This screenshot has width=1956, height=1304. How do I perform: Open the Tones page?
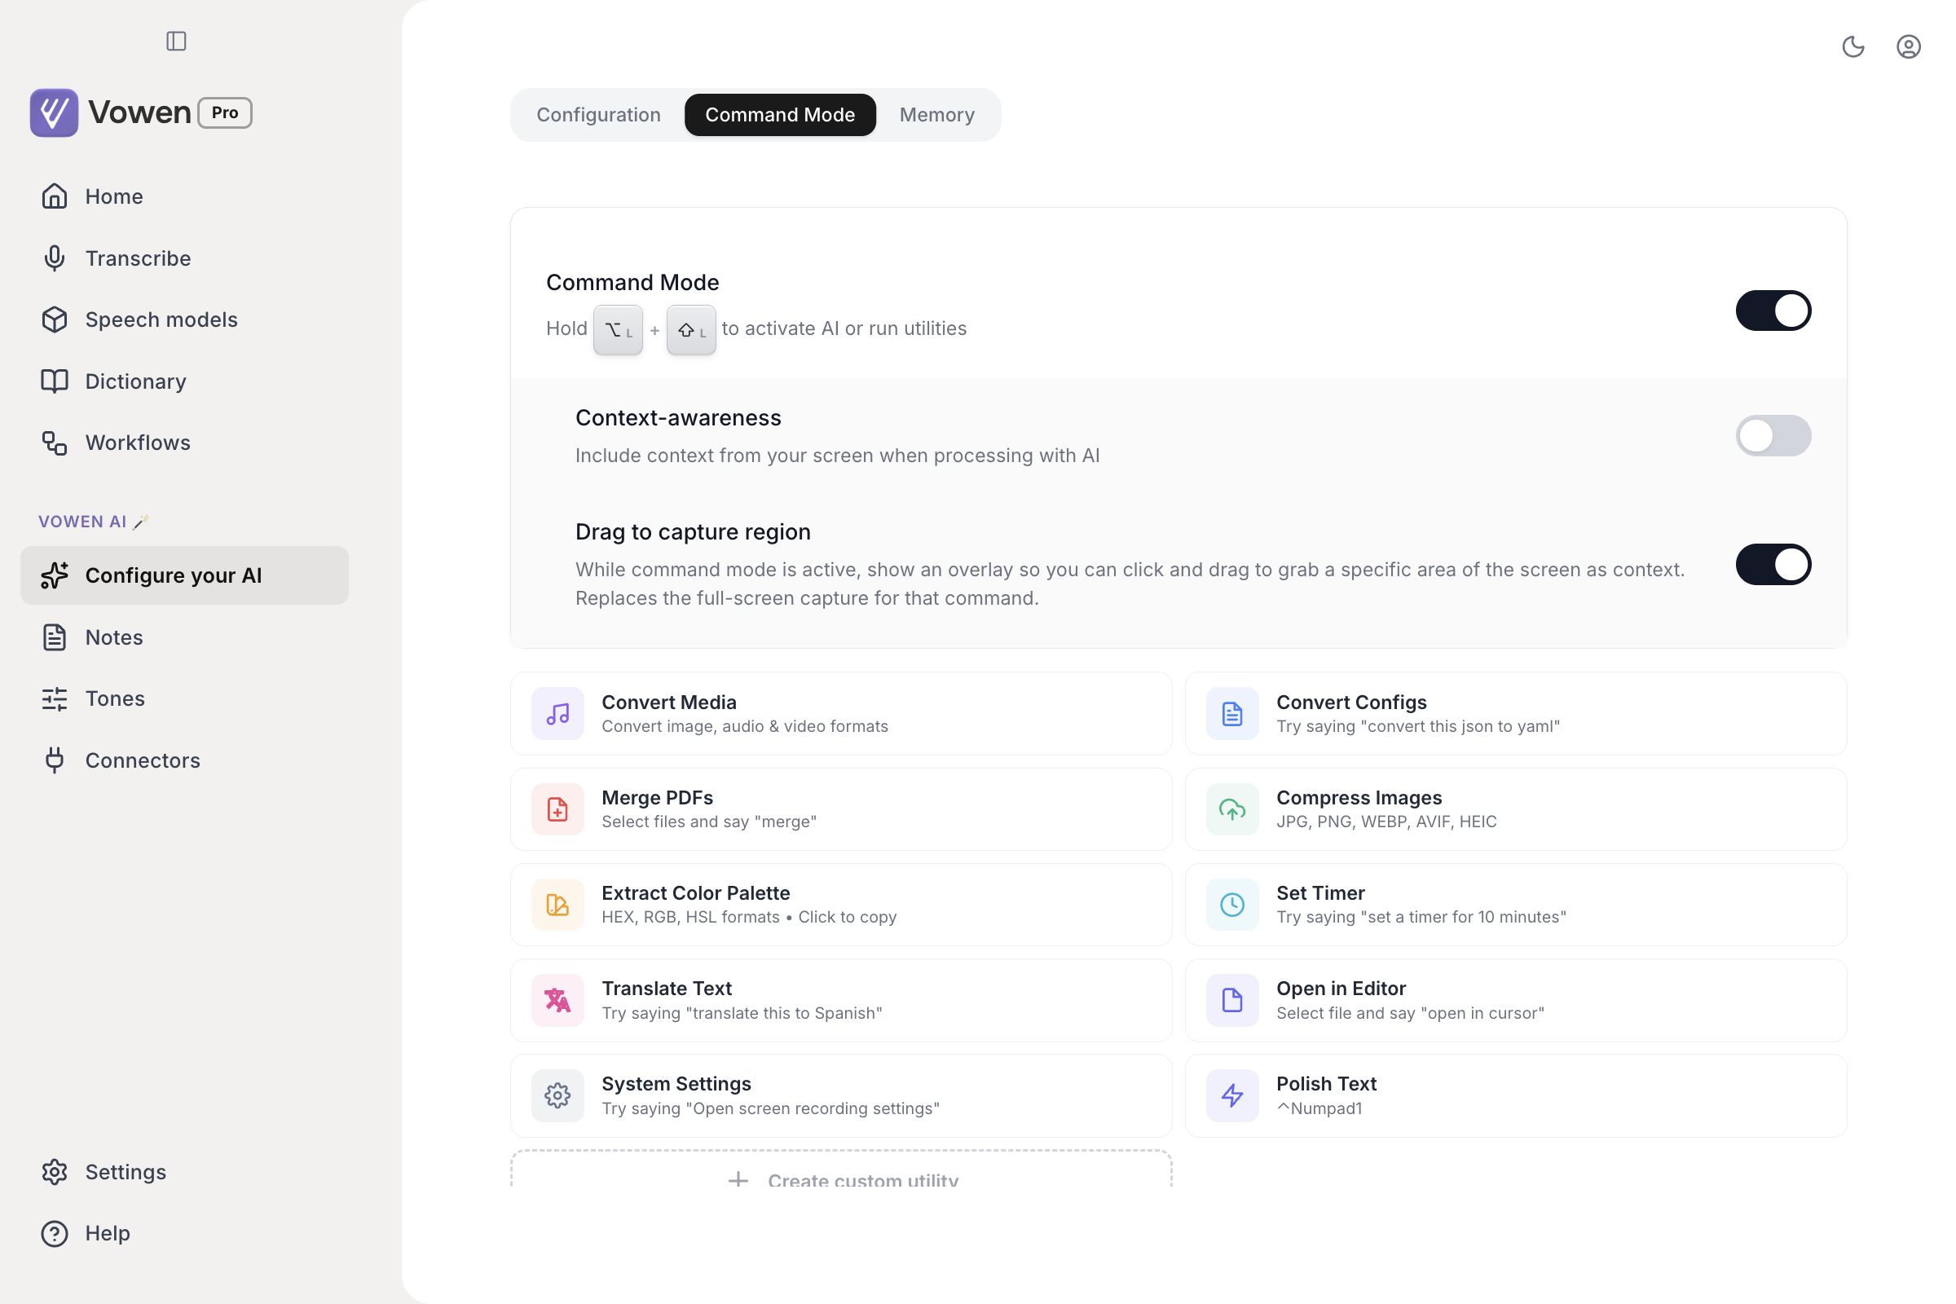(x=185, y=698)
